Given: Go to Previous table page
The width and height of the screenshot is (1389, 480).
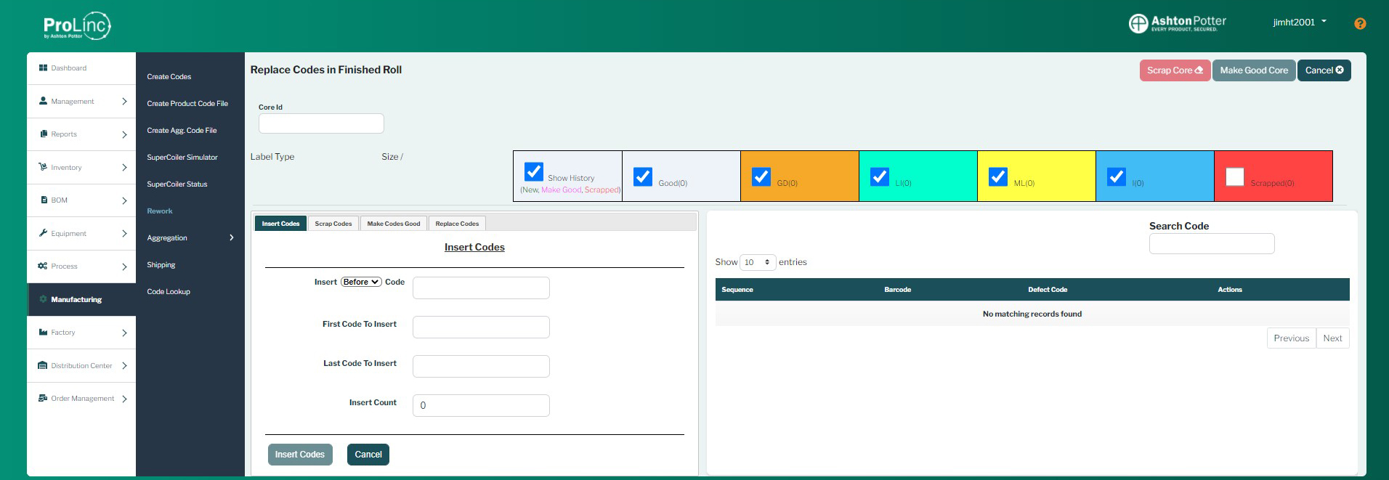Looking at the screenshot, I should coord(1291,338).
